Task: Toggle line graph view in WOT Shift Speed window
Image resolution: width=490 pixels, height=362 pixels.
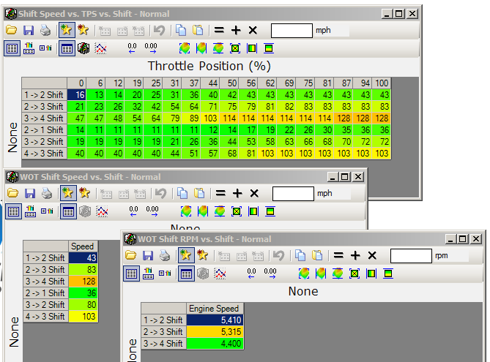Action: [101, 211]
